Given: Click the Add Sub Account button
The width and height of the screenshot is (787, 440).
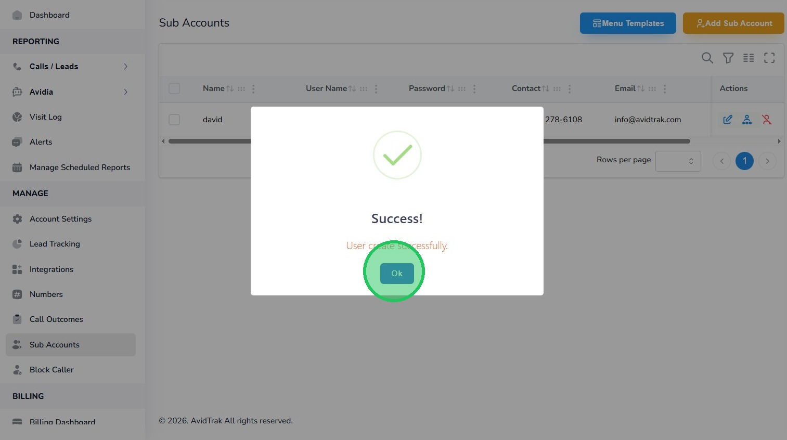Looking at the screenshot, I should (733, 23).
